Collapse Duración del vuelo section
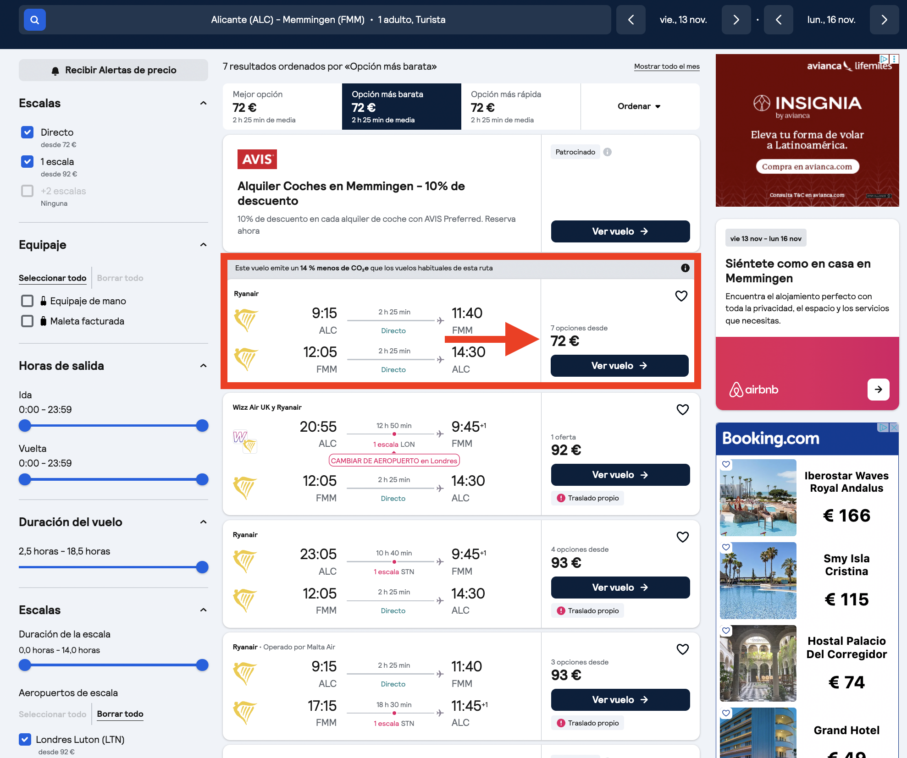This screenshot has width=907, height=758. tap(204, 522)
